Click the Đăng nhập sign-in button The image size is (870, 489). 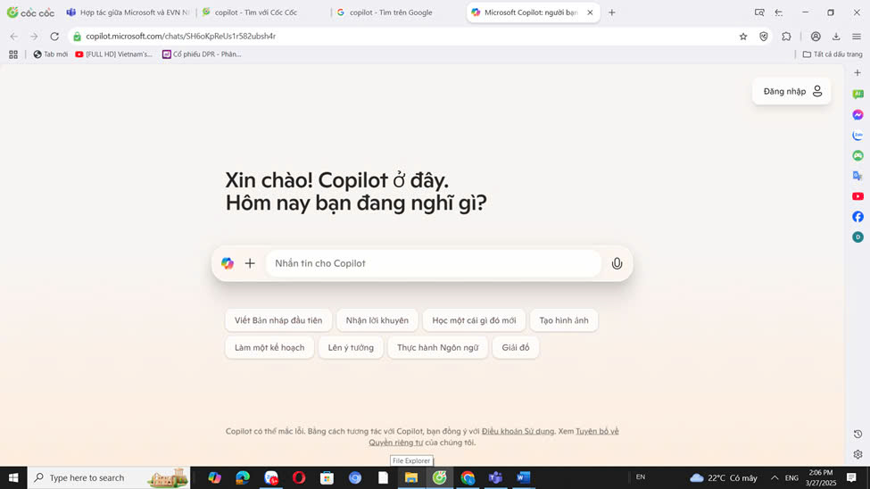[791, 92]
